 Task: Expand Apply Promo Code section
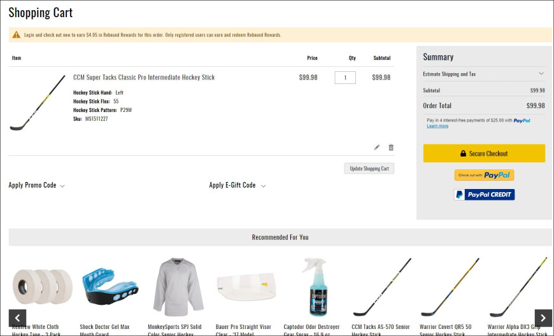coord(37,185)
